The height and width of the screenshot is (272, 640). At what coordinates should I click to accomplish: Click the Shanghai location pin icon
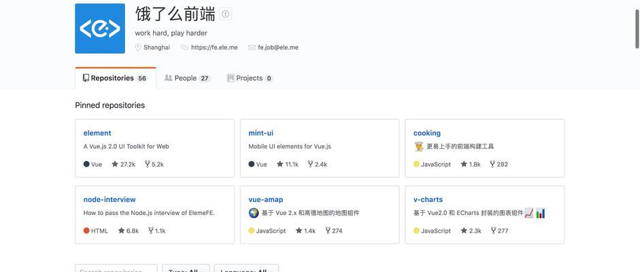coord(138,48)
